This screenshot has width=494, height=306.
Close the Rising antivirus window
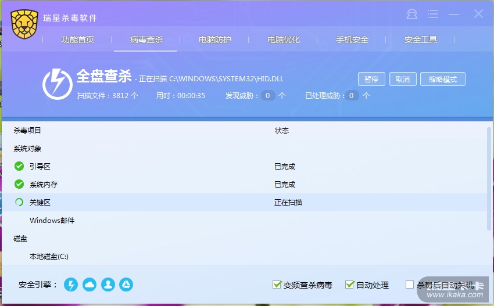tap(478, 14)
